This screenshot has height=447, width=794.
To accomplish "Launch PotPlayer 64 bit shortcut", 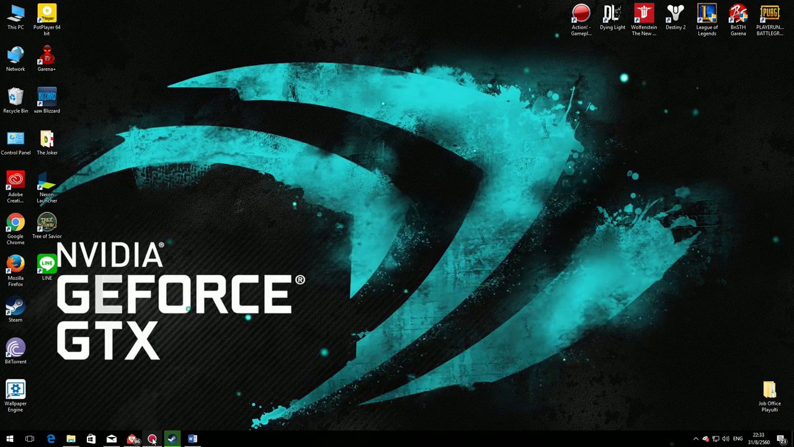I will [47, 20].
